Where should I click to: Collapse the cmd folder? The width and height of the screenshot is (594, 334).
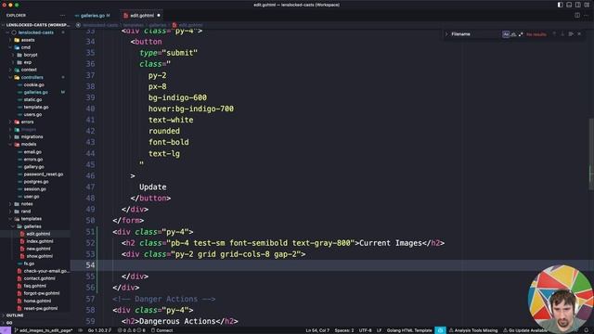[x=26, y=47]
